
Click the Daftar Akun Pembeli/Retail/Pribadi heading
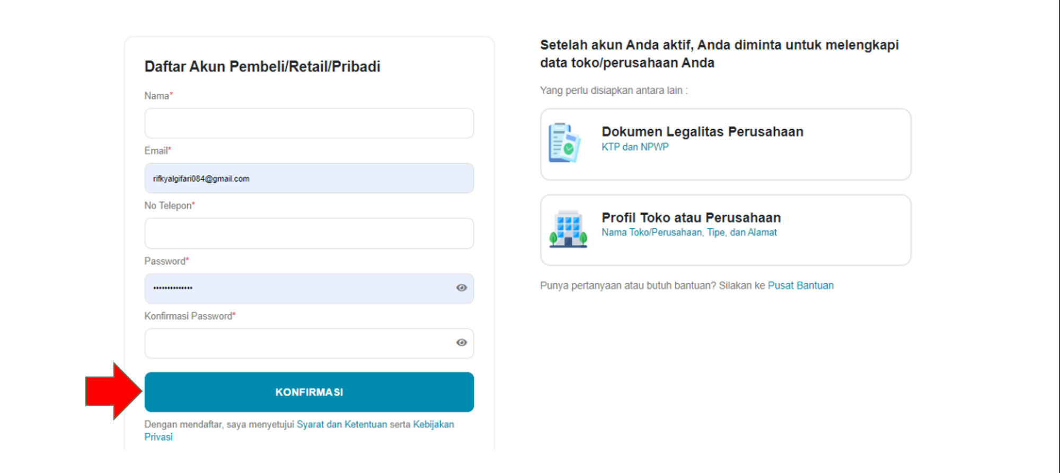pyautogui.click(x=262, y=67)
